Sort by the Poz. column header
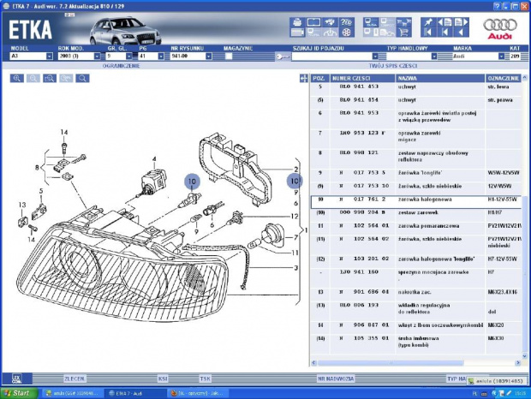Viewport: 531px width, 399px height. (x=319, y=78)
